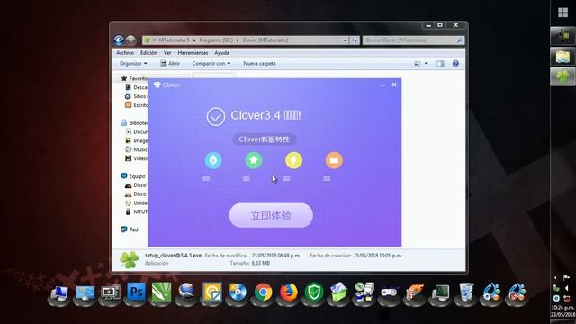Open the green basket folder dock icon

(338, 292)
